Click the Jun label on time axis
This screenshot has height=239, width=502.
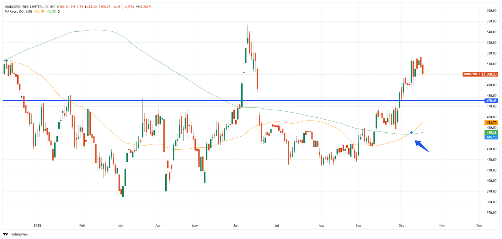[236, 226]
